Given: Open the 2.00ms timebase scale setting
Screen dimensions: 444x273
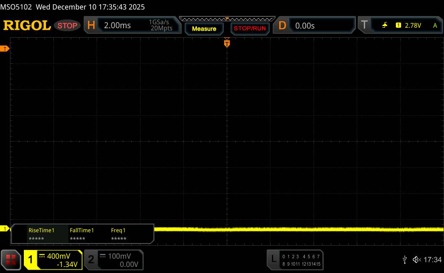Looking at the screenshot, I should point(118,26).
